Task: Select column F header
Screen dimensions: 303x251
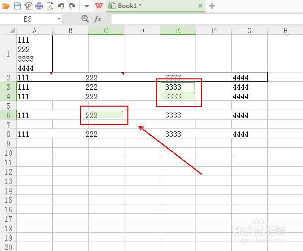Action: click(x=213, y=30)
